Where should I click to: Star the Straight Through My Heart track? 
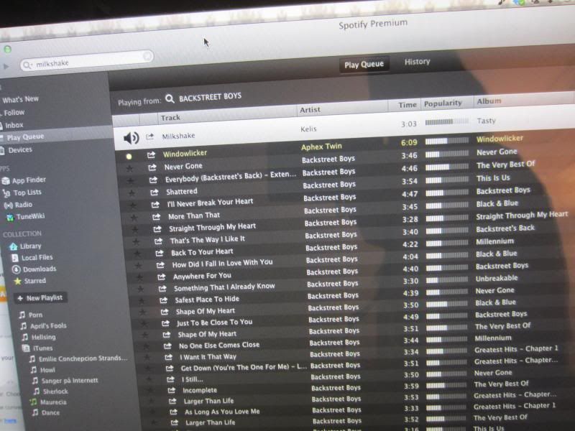coord(135,230)
